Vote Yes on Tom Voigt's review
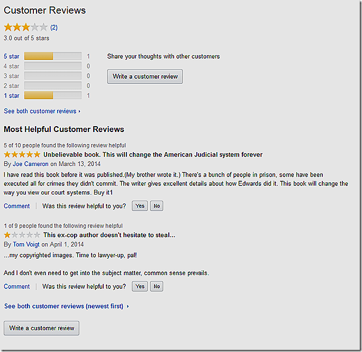Screen dimensions: 362x352 click(x=140, y=286)
